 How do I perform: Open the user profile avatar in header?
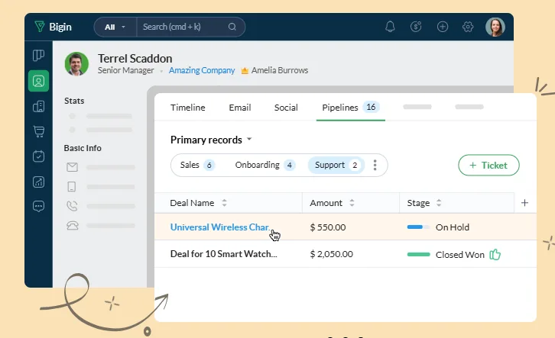coord(495,27)
